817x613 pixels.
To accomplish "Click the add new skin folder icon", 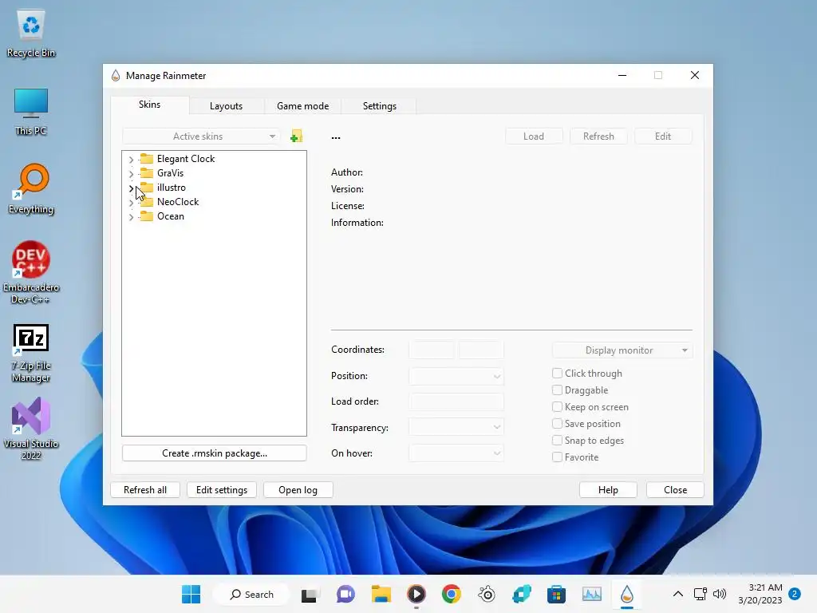I will [x=297, y=136].
